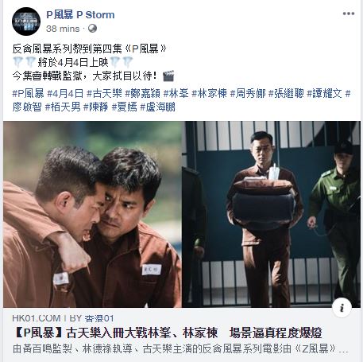Open the #鄭嘉穎 hashtag

[x=143, y=93]
